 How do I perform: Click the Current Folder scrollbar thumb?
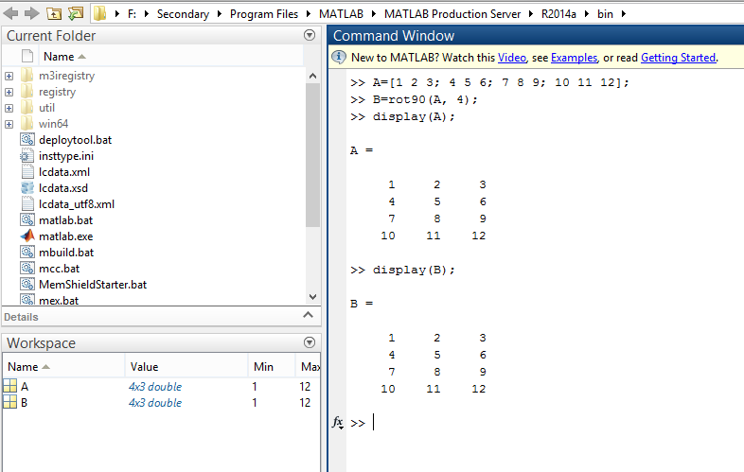tap(312, 155)
